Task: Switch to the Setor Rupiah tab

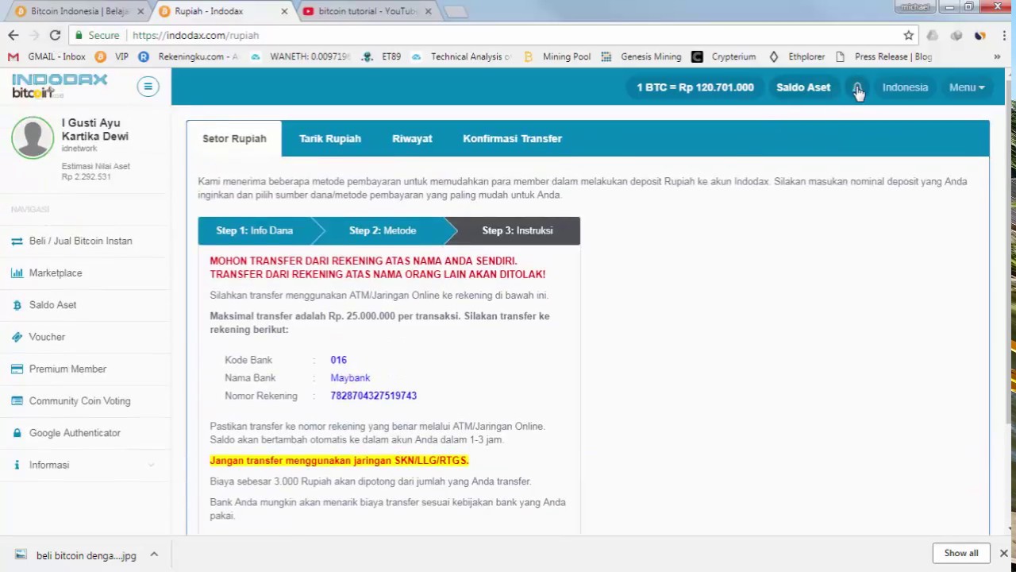Action: coord(234,138)
